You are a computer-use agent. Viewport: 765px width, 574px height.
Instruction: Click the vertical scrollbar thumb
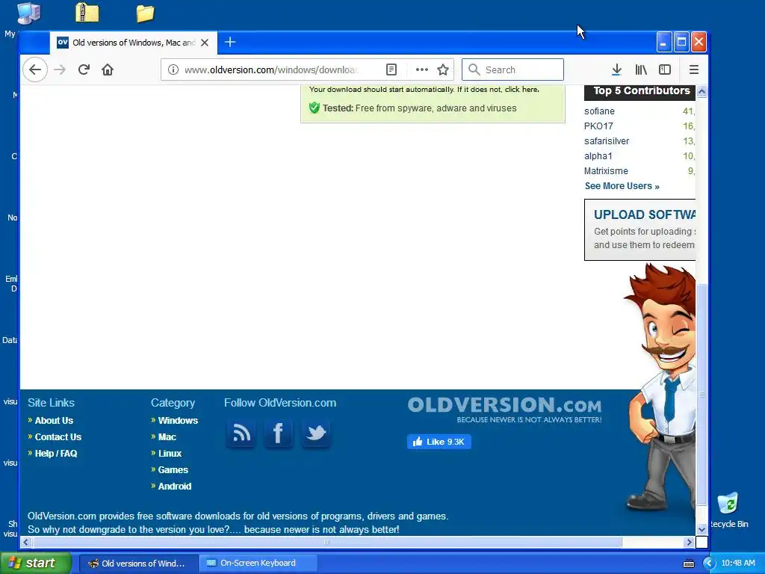pos(701,395)
